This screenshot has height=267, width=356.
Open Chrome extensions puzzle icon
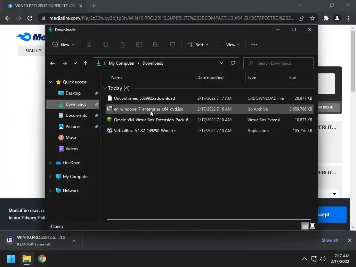[326, 18]
